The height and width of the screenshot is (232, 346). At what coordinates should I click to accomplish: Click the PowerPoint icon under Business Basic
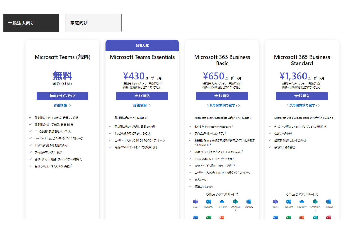click(222, 218)
